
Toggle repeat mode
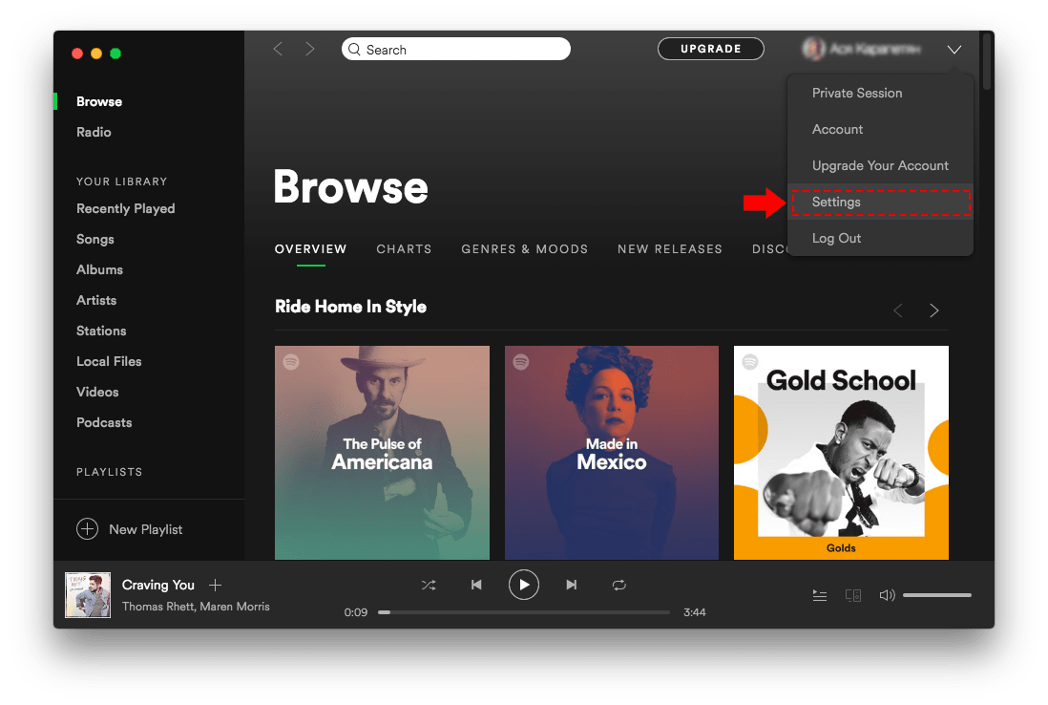618,586
